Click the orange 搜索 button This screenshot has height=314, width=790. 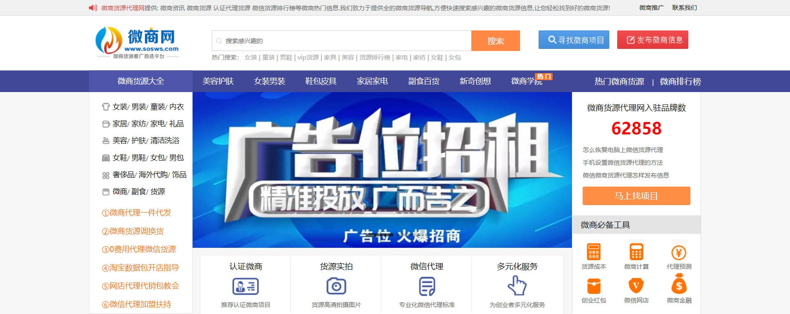(495, 41)
